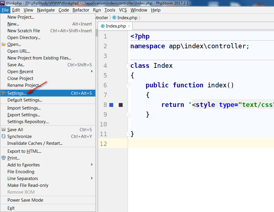Click the controller breadcrumb segment

pyautogui.click(x=102, y=18)
